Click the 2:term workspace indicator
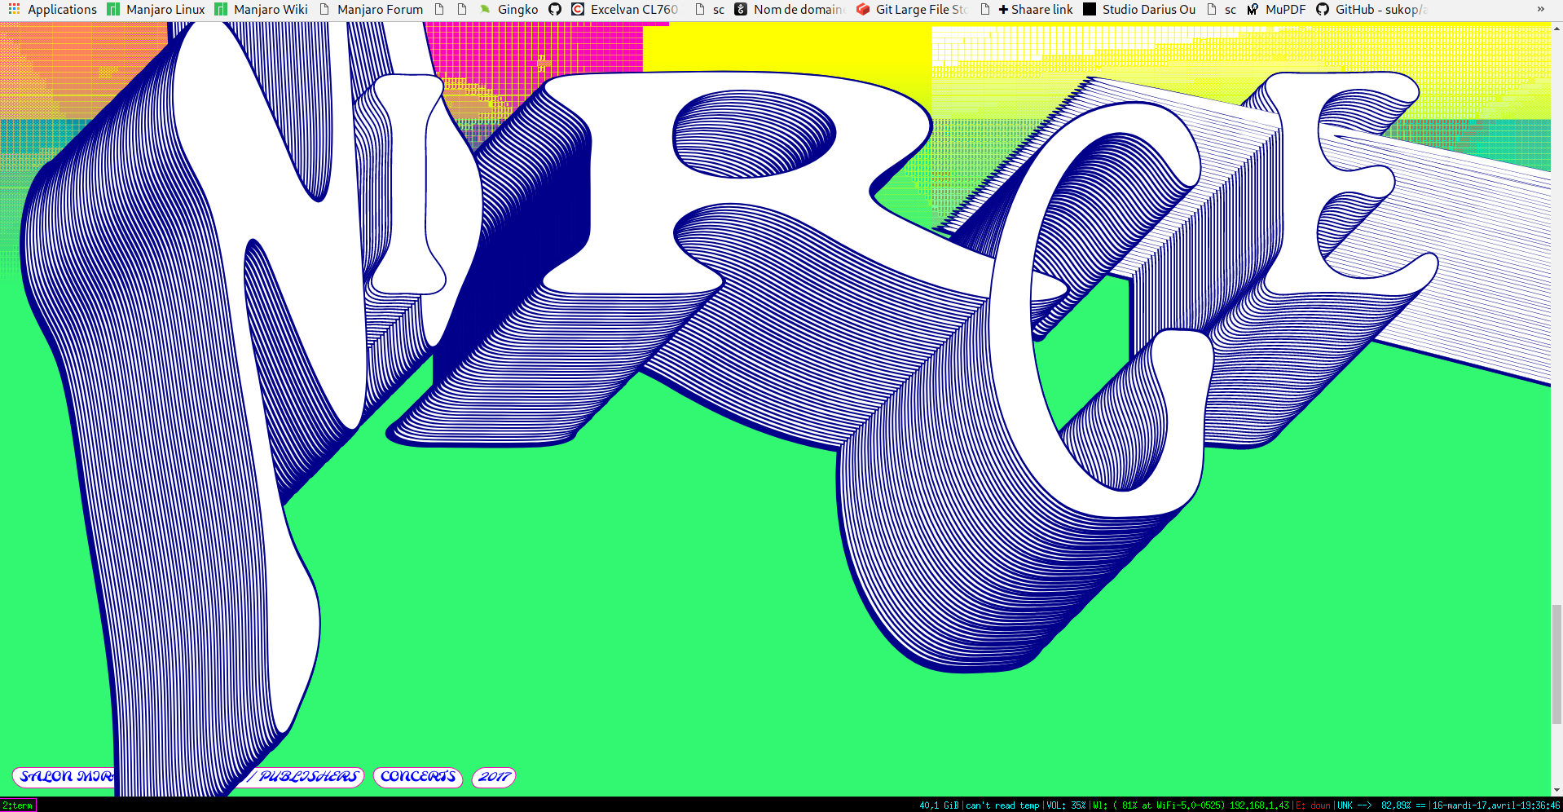1563x812 pixels. click(18, 805)
